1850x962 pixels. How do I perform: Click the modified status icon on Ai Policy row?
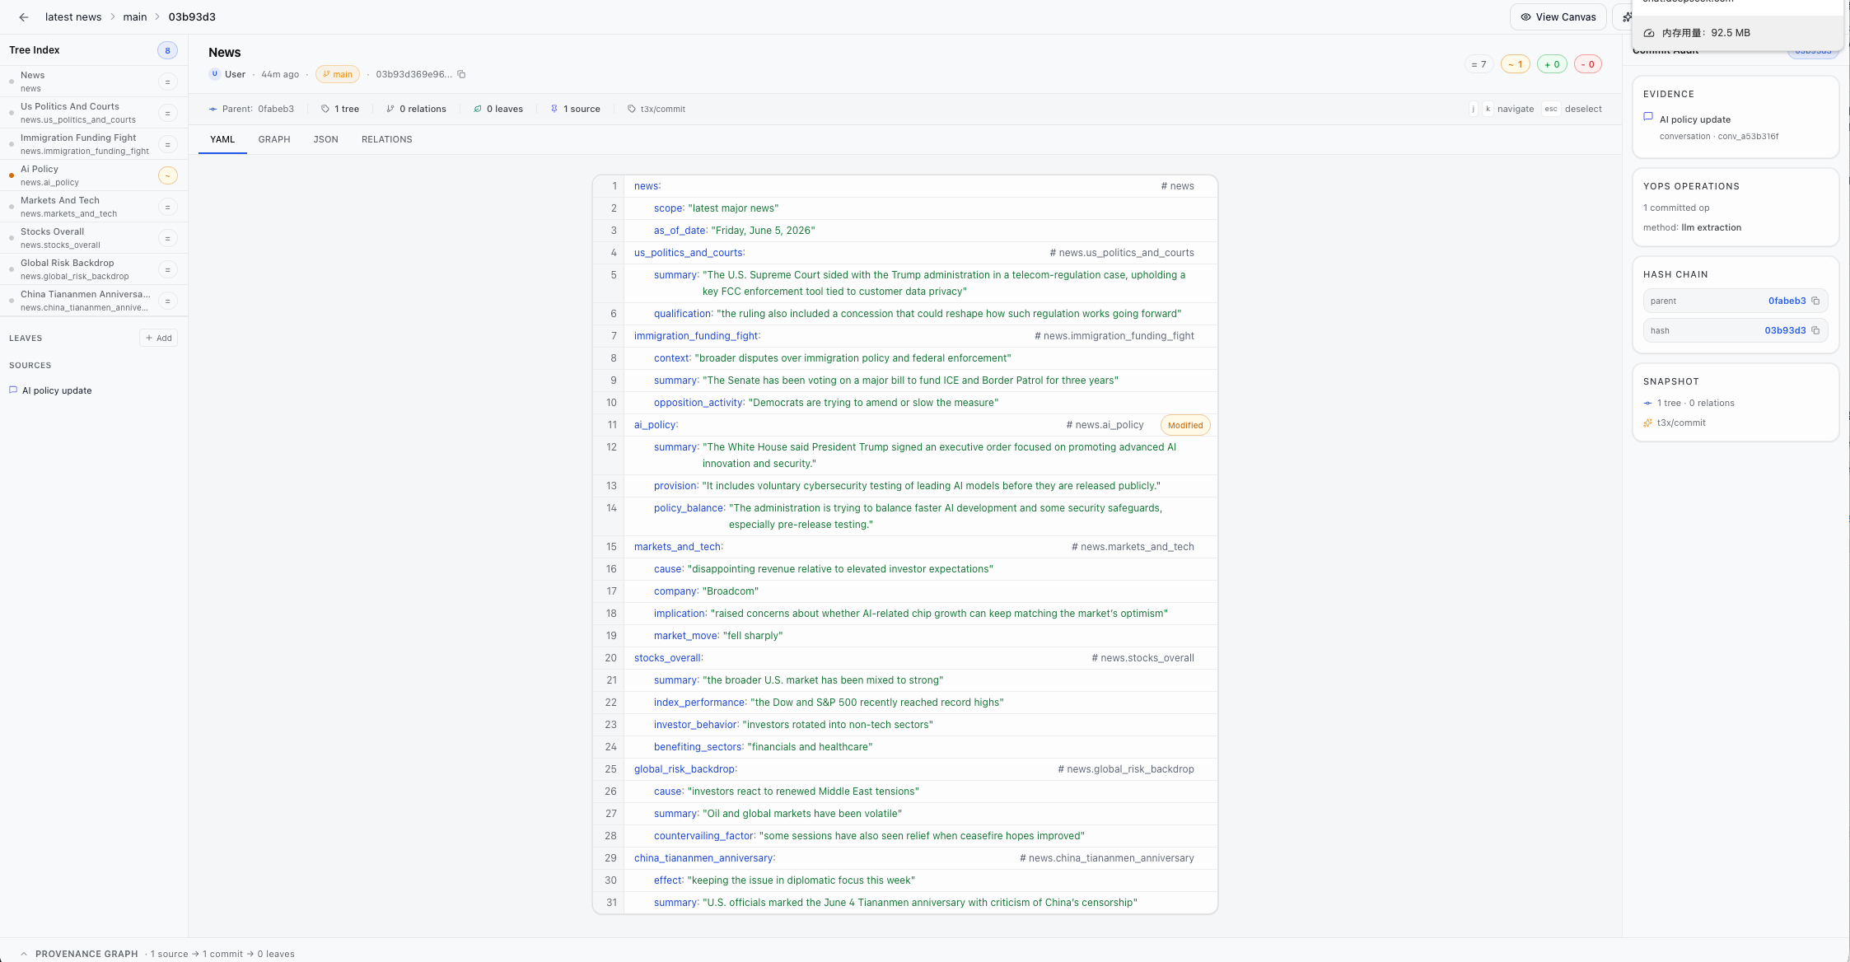(x=167, y=175)
